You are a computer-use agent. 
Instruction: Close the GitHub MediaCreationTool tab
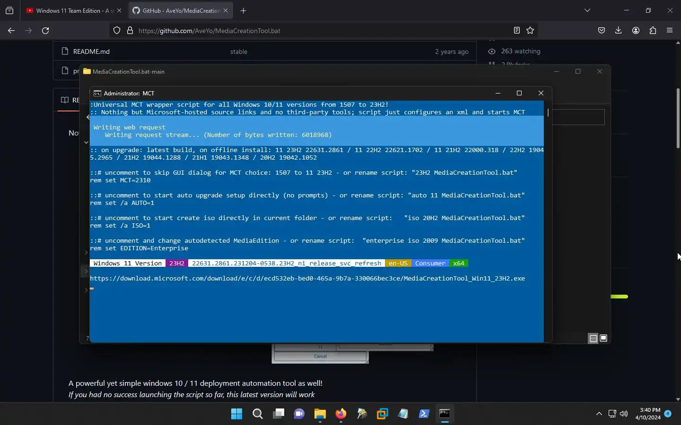pos(226,10)
